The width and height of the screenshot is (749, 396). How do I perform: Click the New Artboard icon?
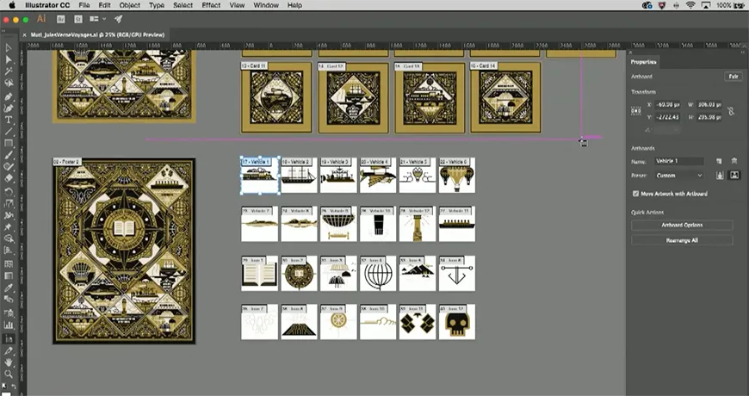pos(720,162)
